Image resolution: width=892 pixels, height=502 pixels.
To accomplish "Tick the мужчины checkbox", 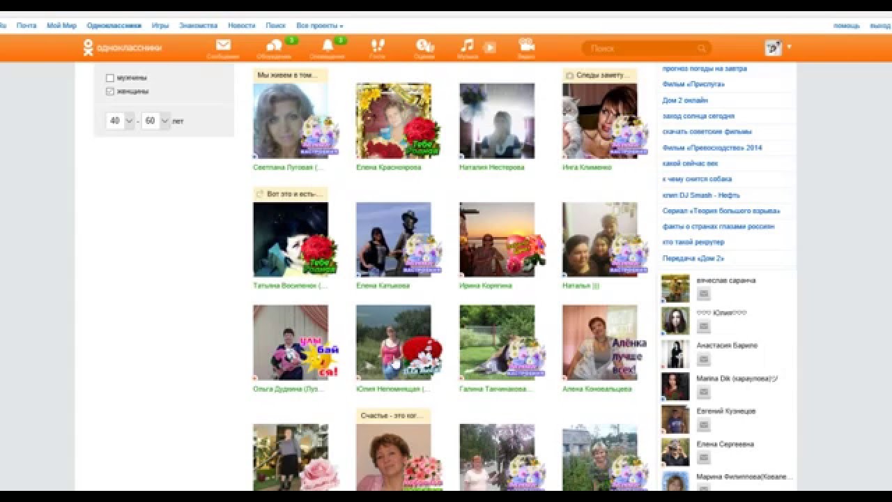I will 110,78.
